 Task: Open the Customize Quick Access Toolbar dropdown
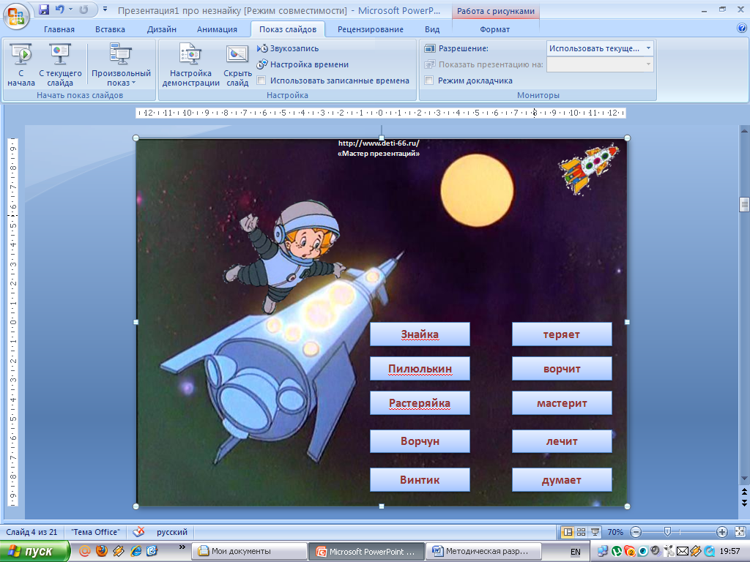(105, 10)
